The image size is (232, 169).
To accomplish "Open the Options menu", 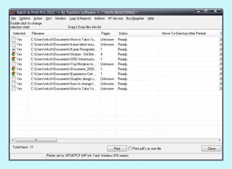I will tap(25, 18).
